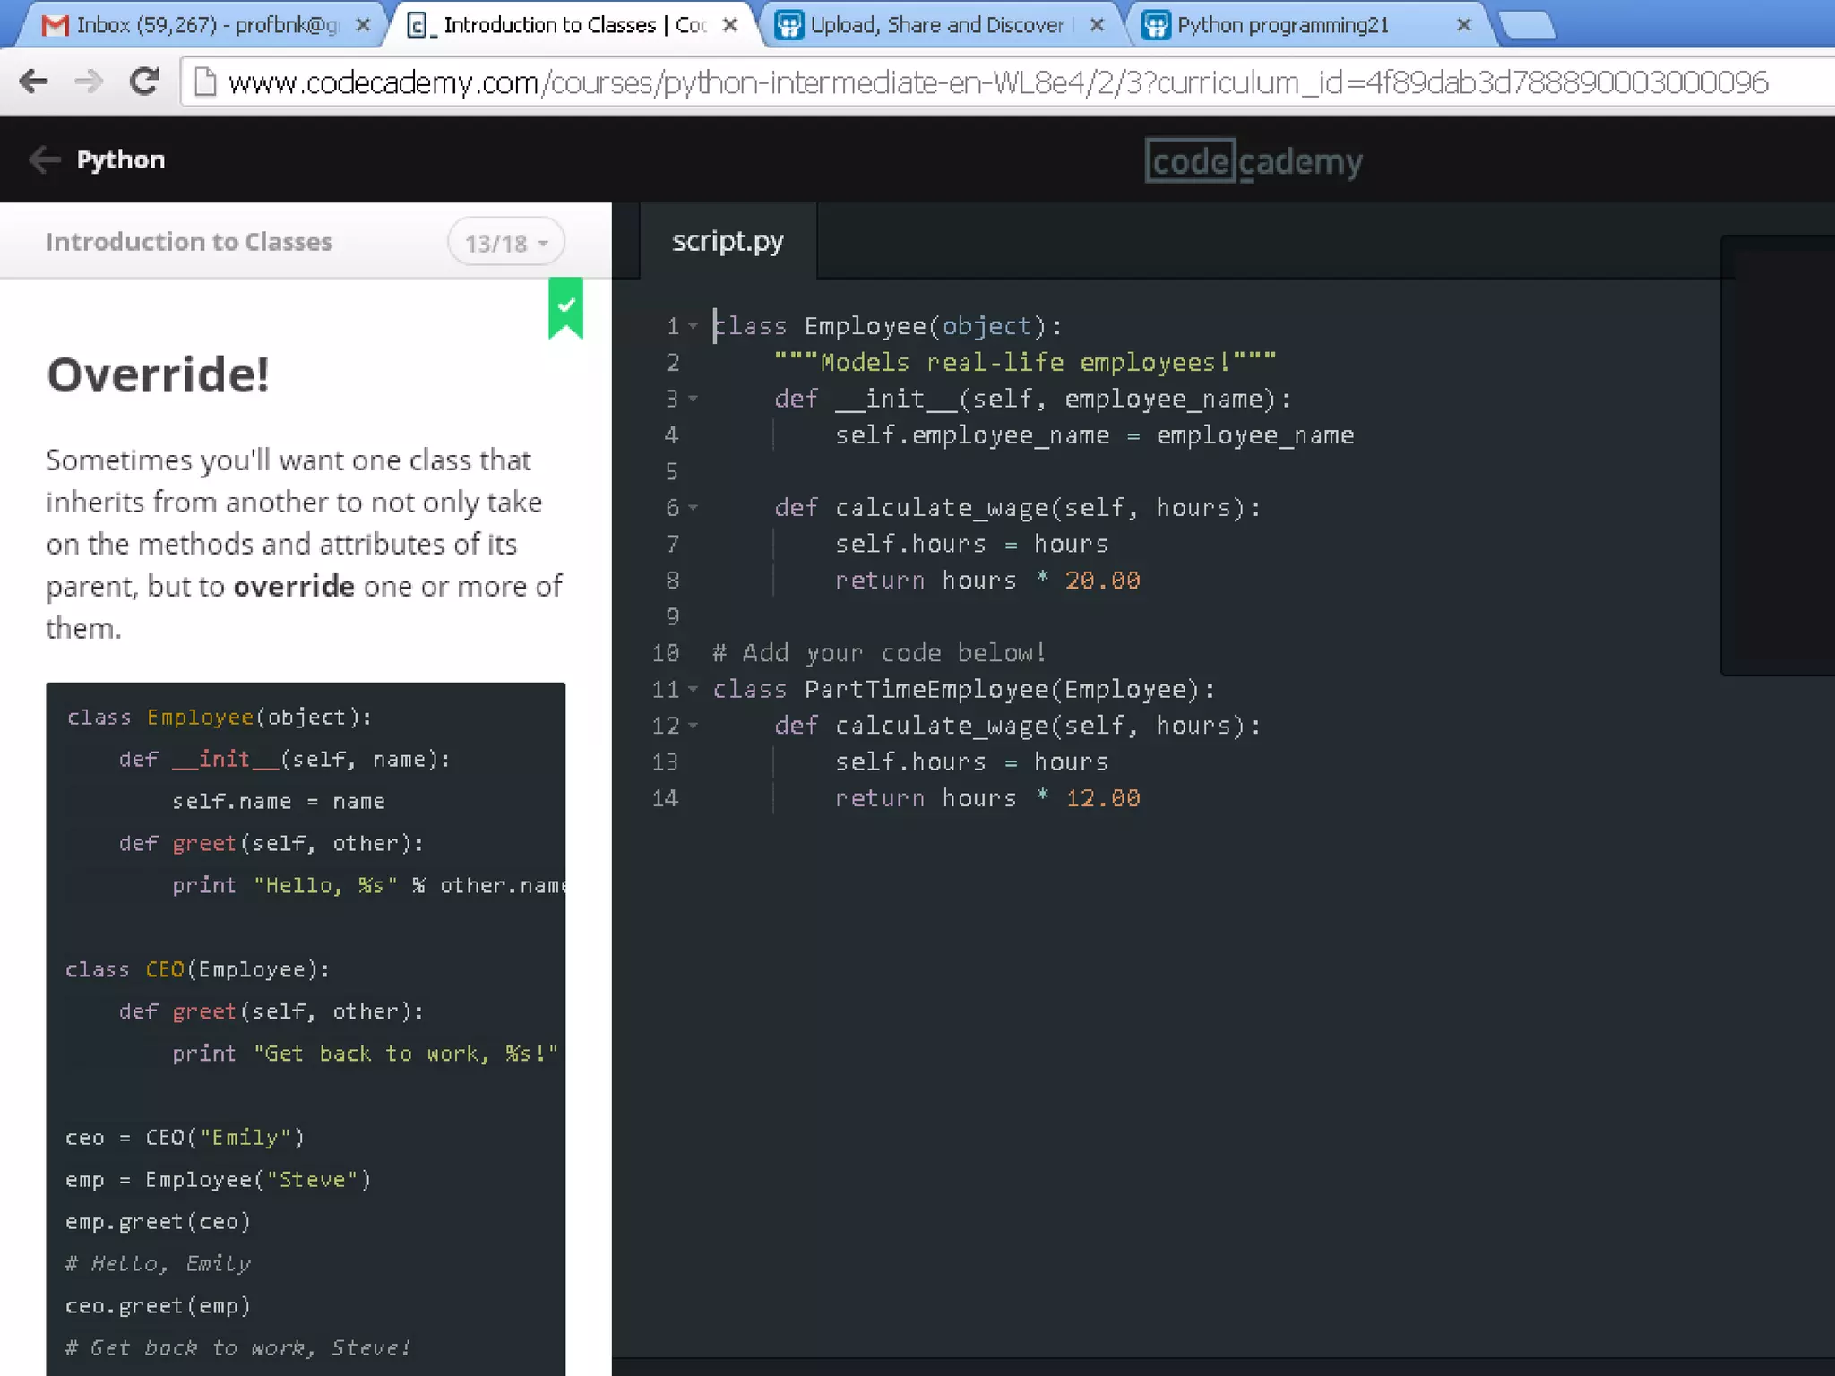Click class PartTimeEmployee(Employee) on line 11
Image resolution: width=1835 pixels, height=1376 pixels.
click(x=964, y=690)
